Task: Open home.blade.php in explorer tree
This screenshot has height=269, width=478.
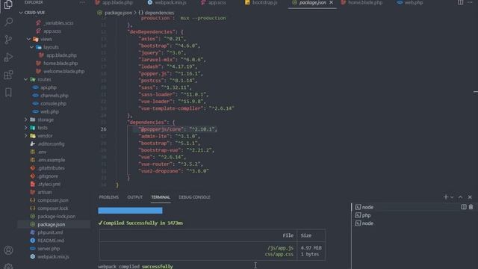Action: click(x=60, y=63)
